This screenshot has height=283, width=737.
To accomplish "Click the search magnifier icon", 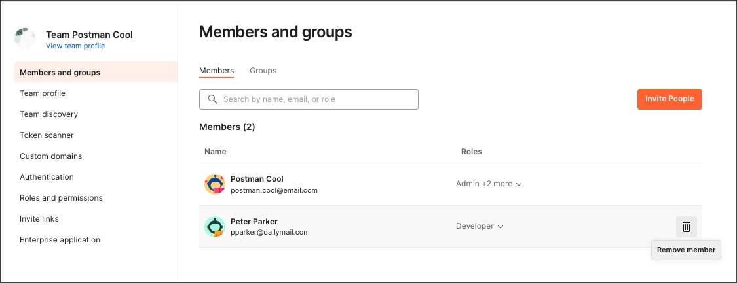I will [x=212, y=99].
